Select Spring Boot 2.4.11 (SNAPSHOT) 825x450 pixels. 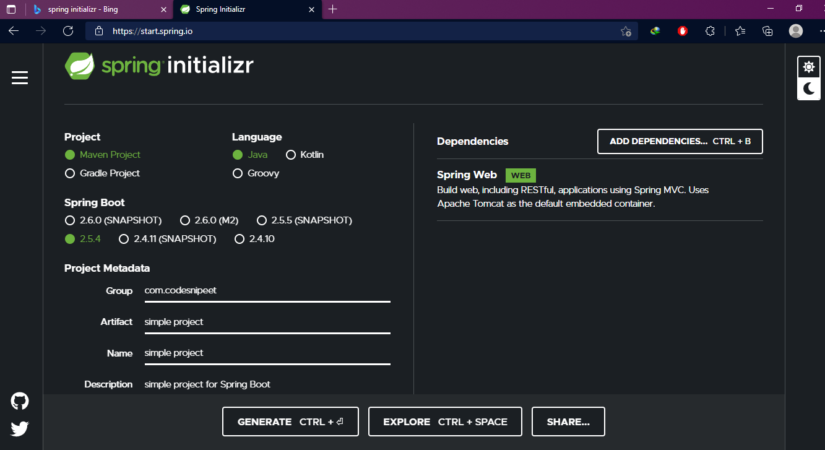click(x=167, y=239)
